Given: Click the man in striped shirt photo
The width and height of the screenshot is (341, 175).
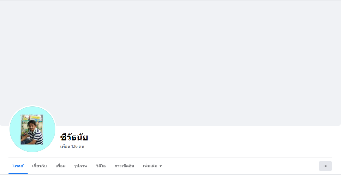Looking at the screenshot, I should click(x=32, y=130).
